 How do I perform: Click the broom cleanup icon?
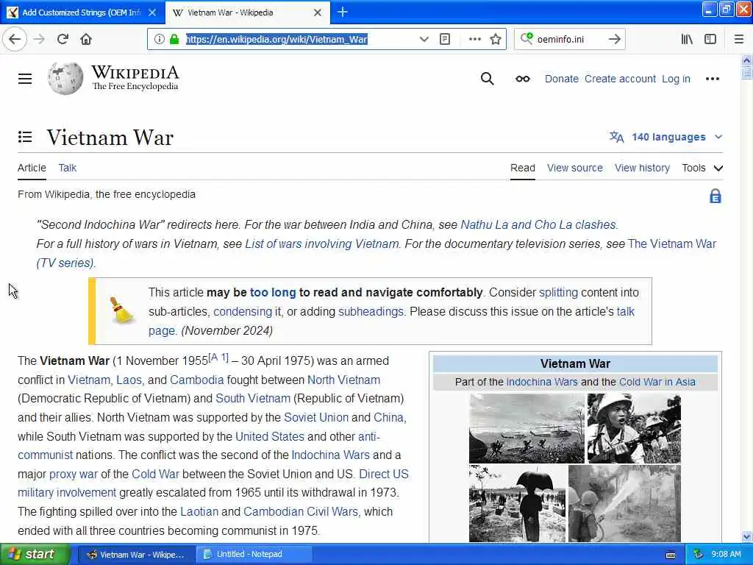[121, 310]
